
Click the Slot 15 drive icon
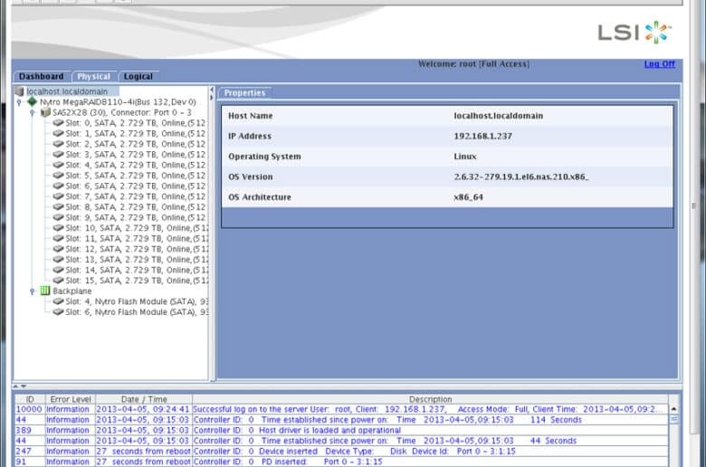58,281
